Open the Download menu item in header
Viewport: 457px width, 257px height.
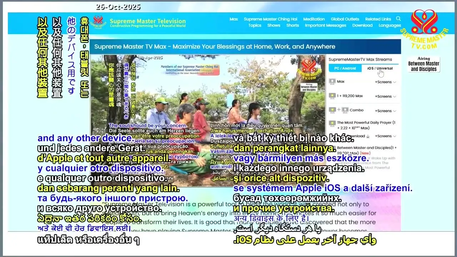coord(362,25)
